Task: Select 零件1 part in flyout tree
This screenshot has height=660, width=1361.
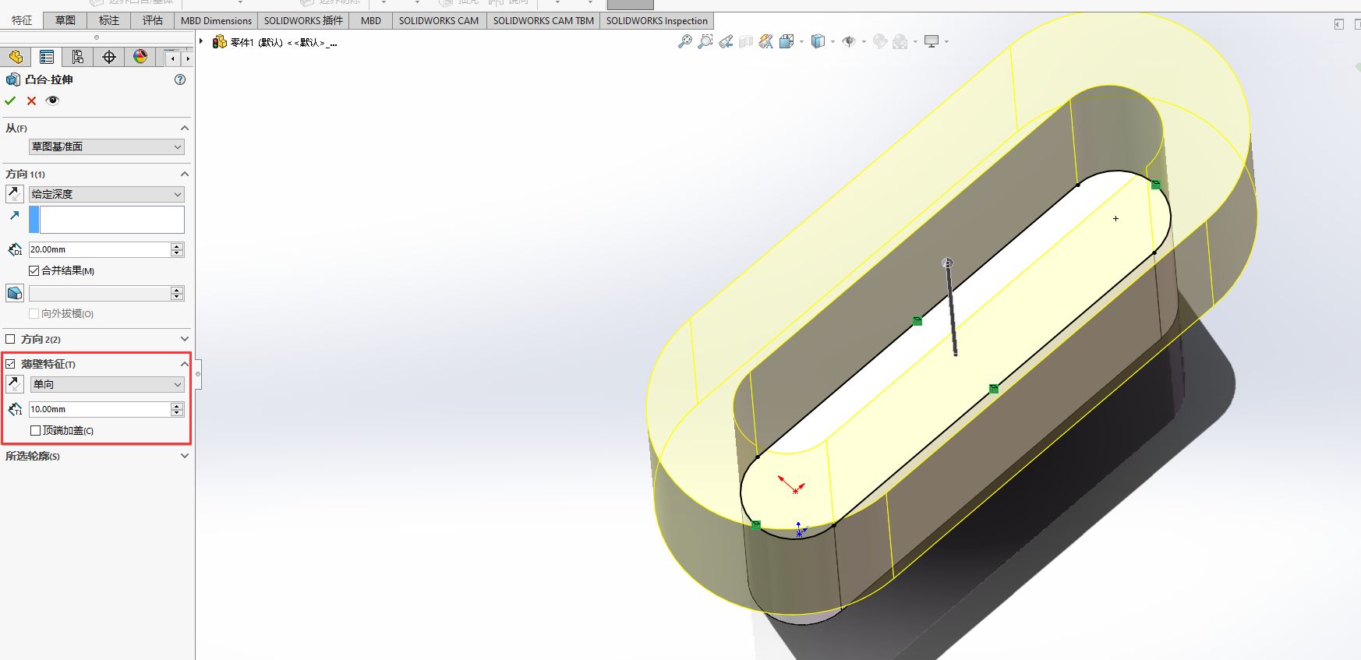Action: pos(274,42)
